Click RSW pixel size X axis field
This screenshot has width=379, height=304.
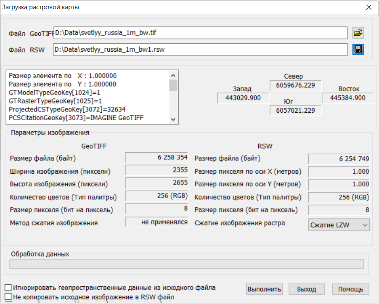339,172
